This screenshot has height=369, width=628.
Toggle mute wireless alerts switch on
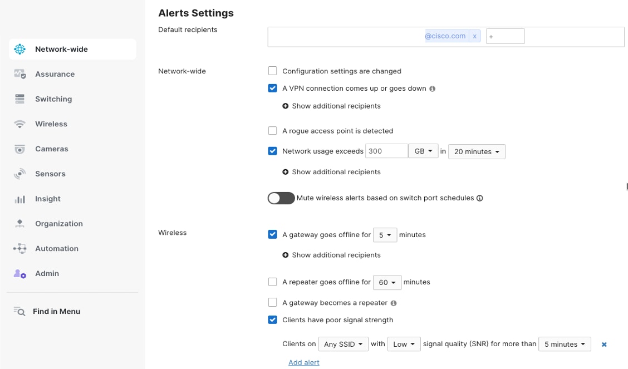click(281, 198)
